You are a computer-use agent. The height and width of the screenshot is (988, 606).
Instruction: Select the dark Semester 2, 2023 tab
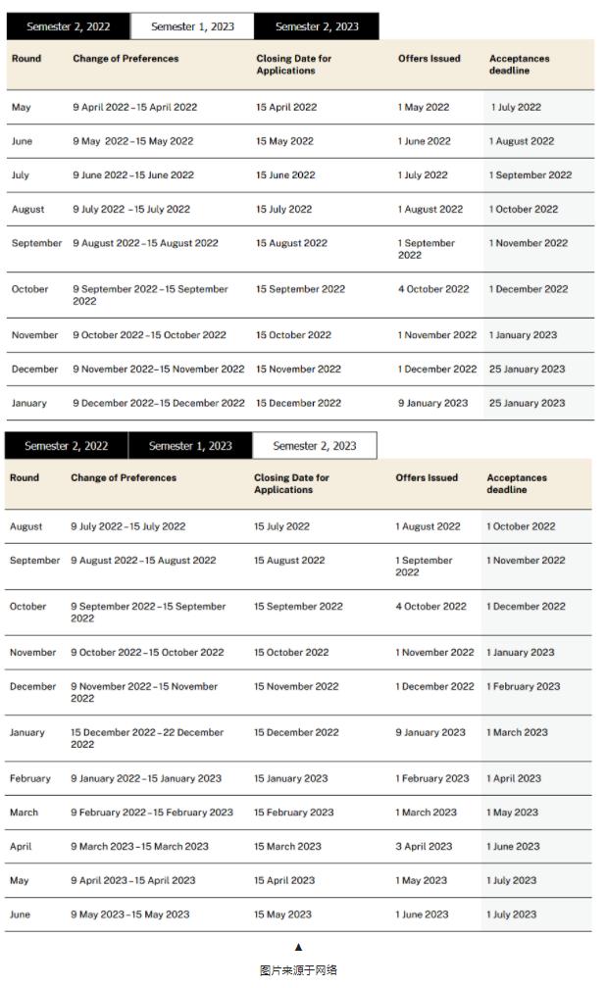coord(316,26)
